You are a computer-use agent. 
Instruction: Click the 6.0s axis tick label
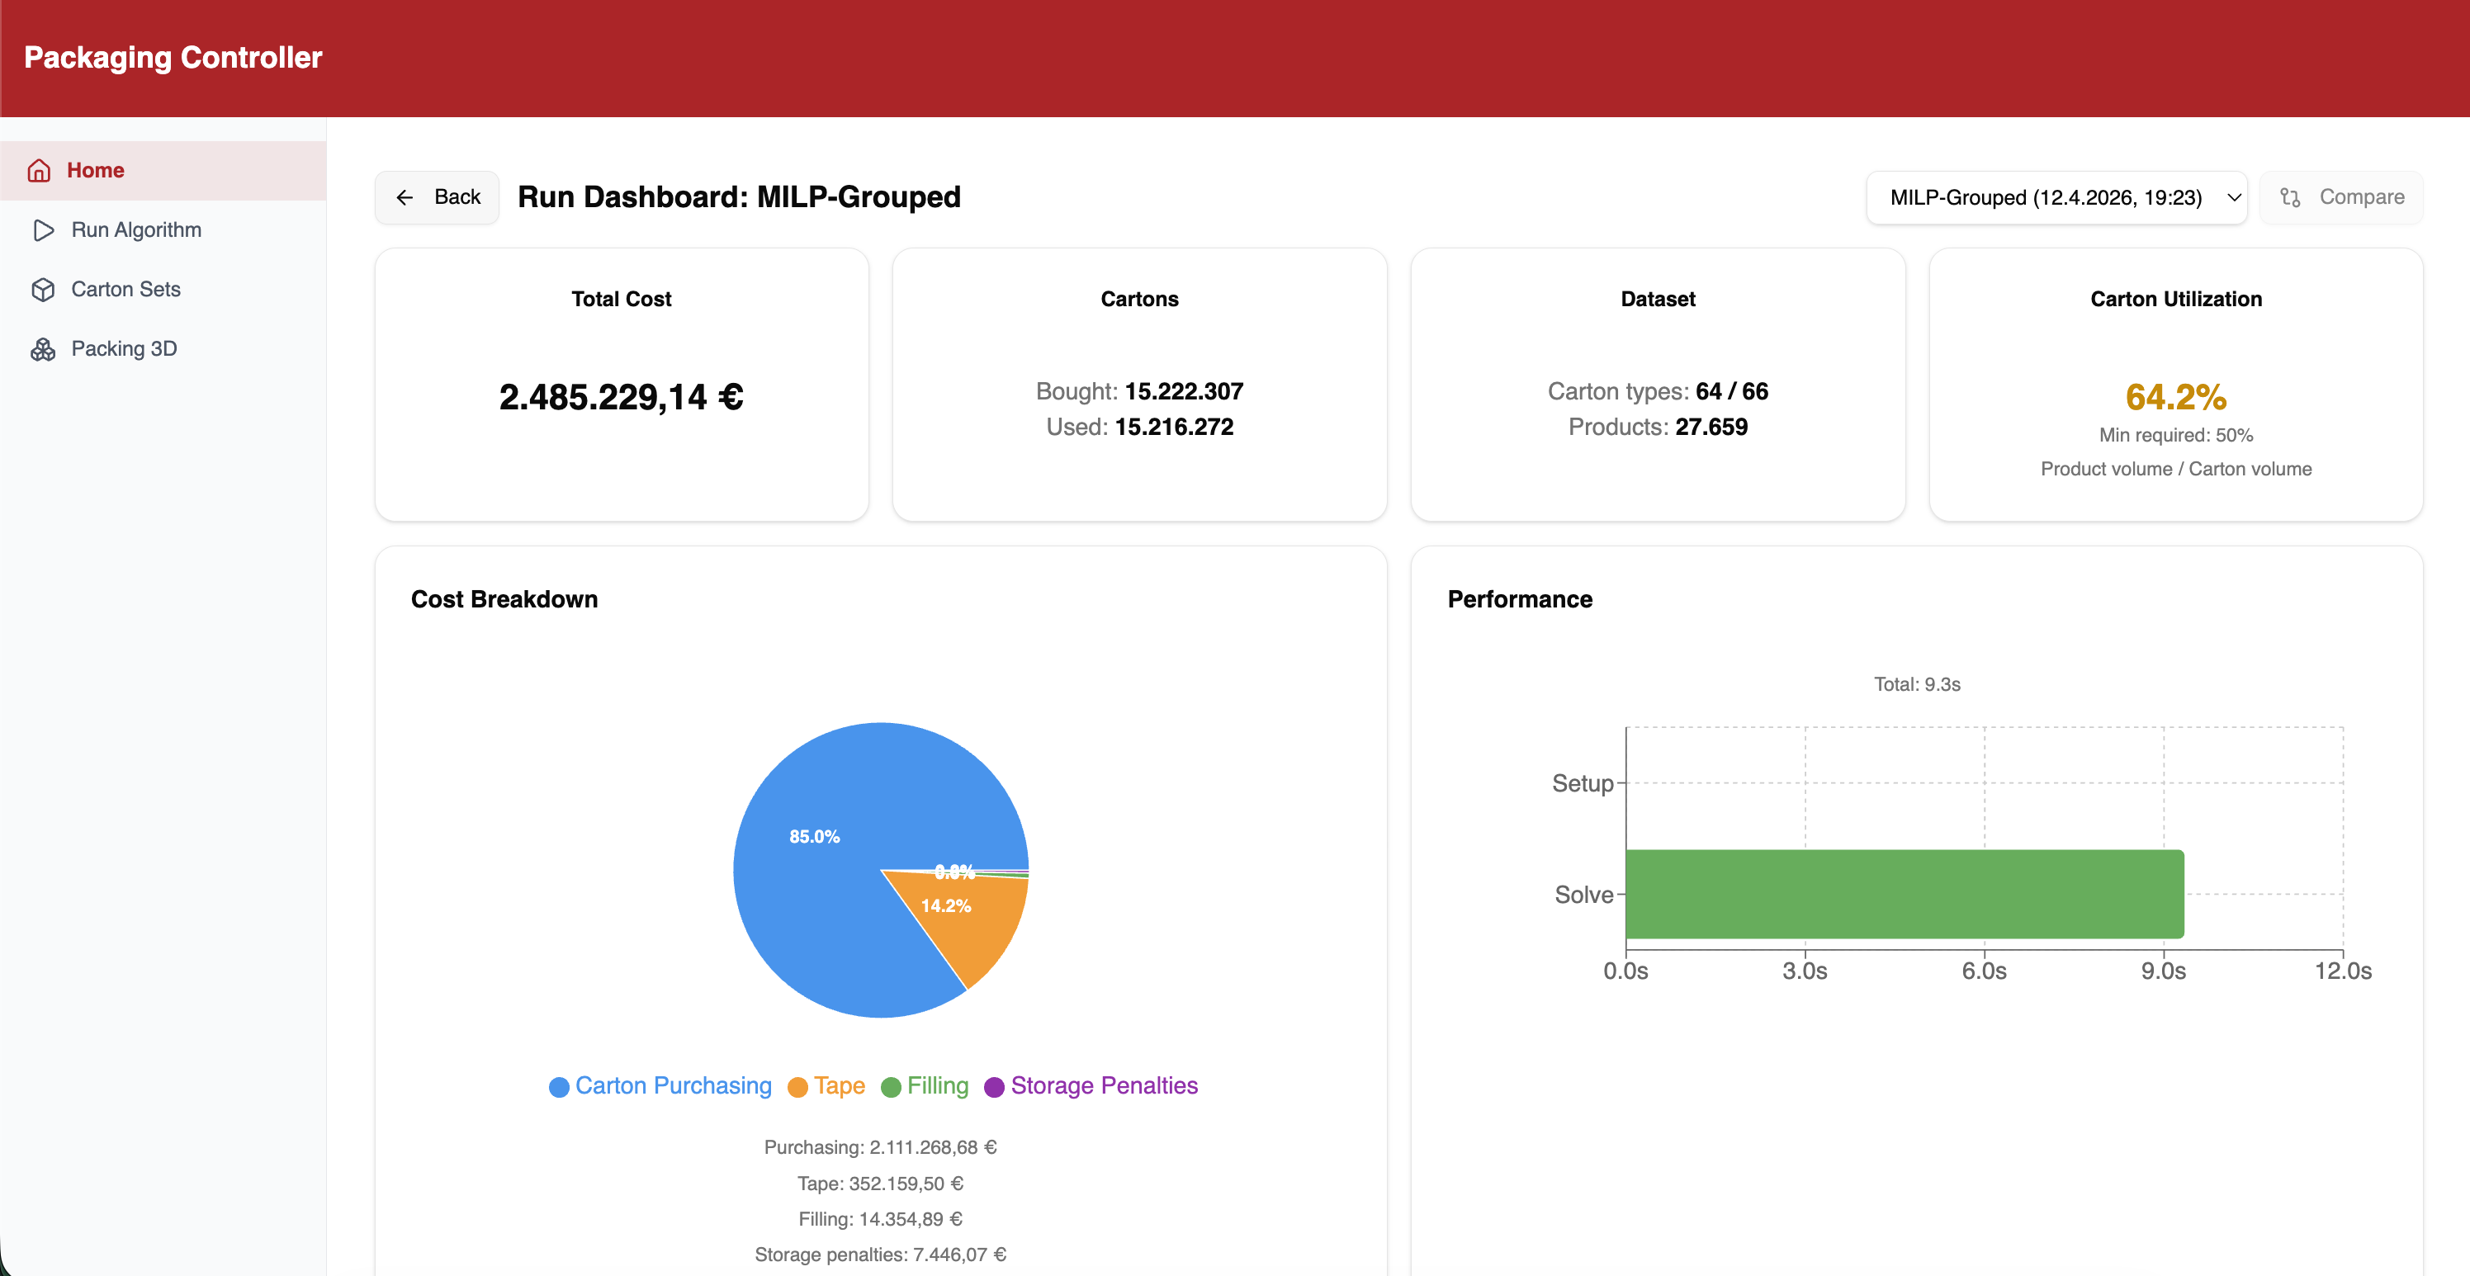point(1984,971)
